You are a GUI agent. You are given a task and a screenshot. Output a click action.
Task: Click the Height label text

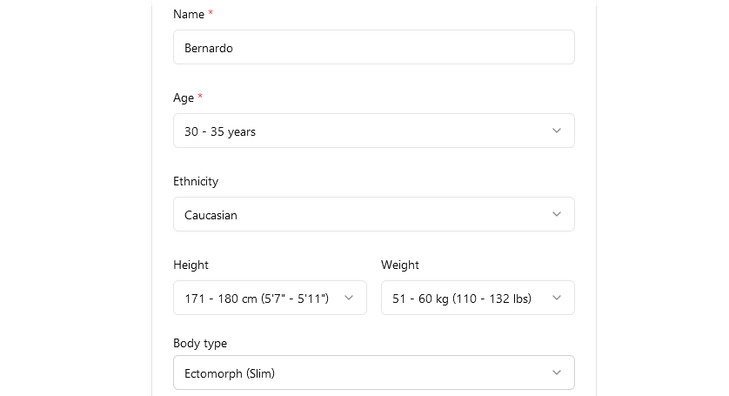click(x=191, y=265)
